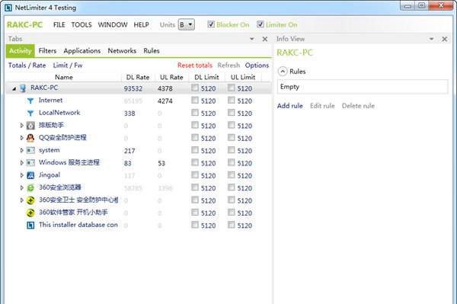457x304 pixels.
Task: Click the NetLimiter installer database icon
Action: [x=30, y=226]
